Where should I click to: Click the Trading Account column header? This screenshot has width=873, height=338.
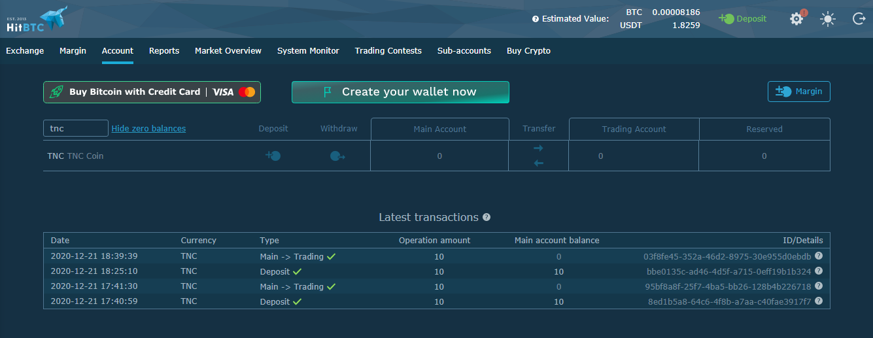pos(634,129)
